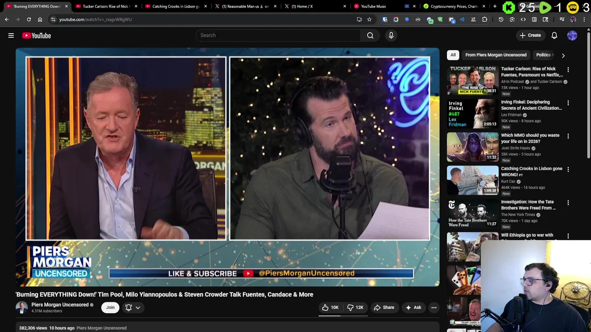Open Catching Crooks in Lisbon video title
The image size is (591, 332).
click(x=531, y=172)
